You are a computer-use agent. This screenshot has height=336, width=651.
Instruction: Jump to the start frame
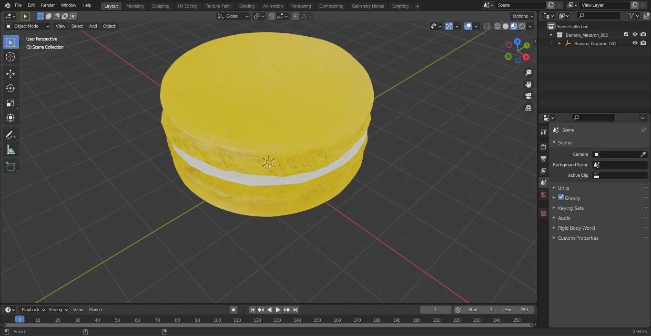click(x=253, y=310)
